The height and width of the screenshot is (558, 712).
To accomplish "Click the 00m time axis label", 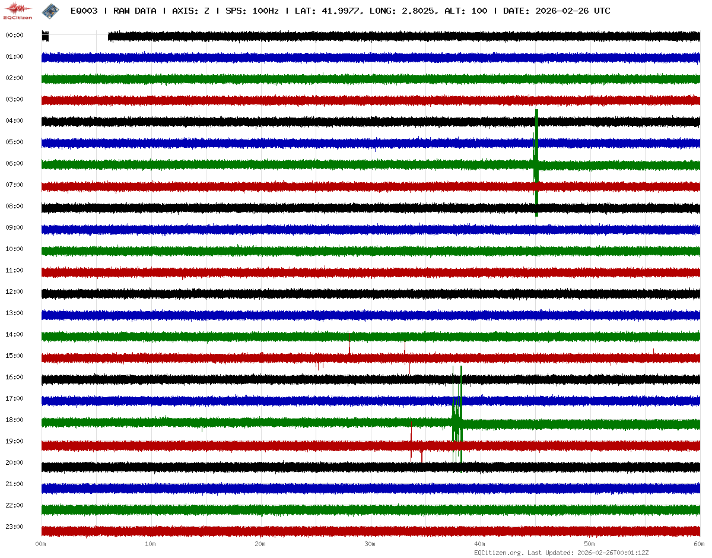I will pyautogui.click(x=41, y=544).
